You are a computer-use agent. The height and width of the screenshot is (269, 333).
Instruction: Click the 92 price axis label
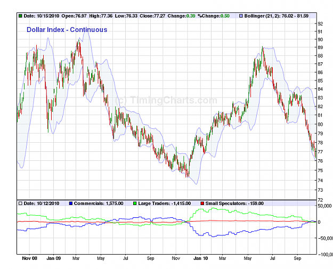tap(320, 23)
